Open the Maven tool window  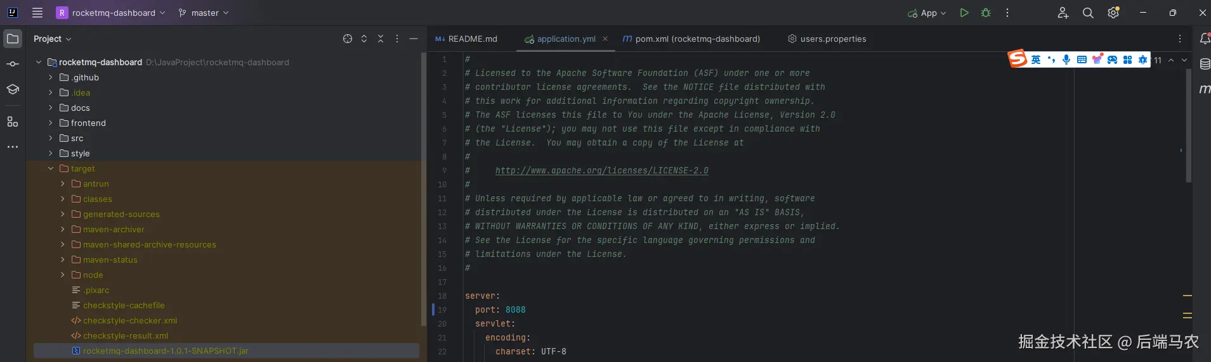pos(1205,89)
